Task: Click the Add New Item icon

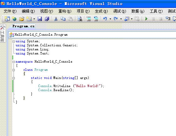Action: tap(29, 19)
